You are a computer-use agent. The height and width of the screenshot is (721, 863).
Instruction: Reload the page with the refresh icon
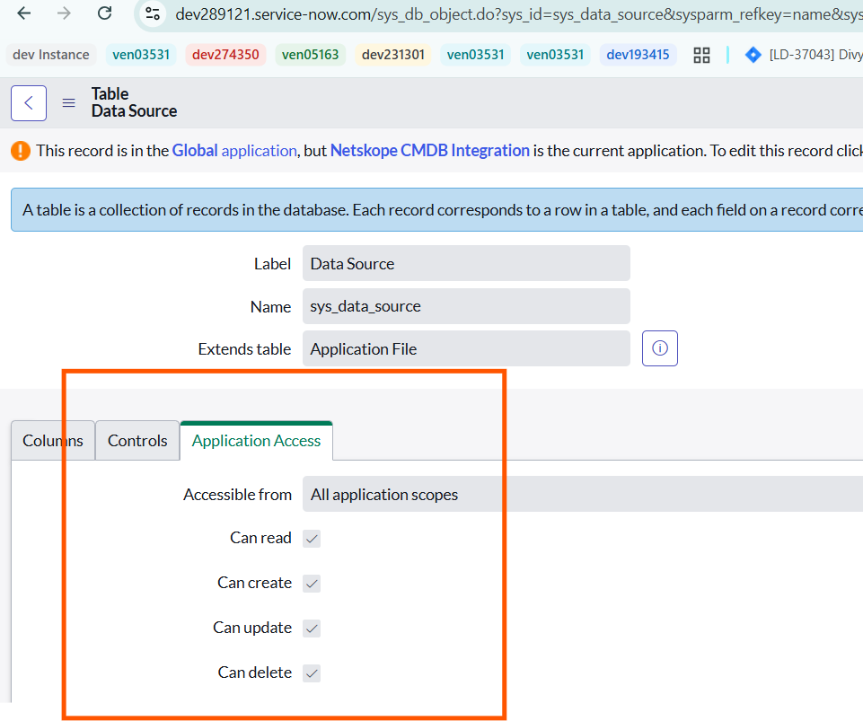[x=104, y=13]
